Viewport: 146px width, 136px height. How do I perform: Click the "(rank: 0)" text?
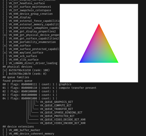(x=39, y=74)
